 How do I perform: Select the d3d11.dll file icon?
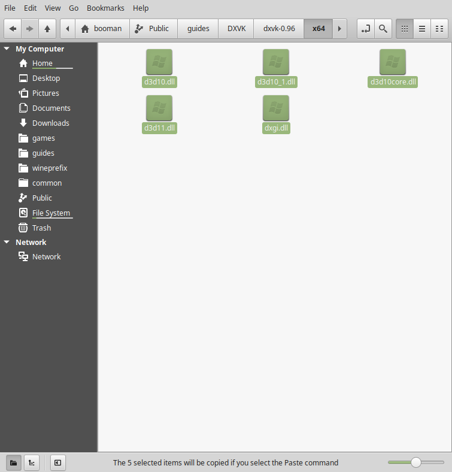159,108
